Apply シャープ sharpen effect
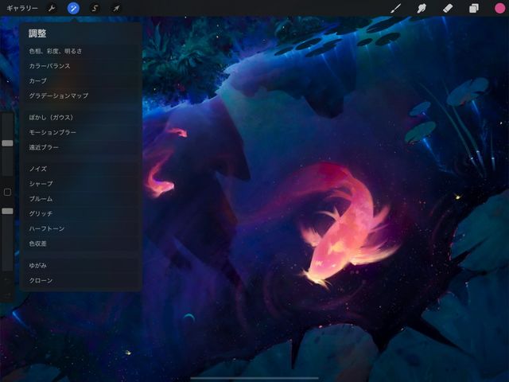509x382 pixels. click(81, 184)
